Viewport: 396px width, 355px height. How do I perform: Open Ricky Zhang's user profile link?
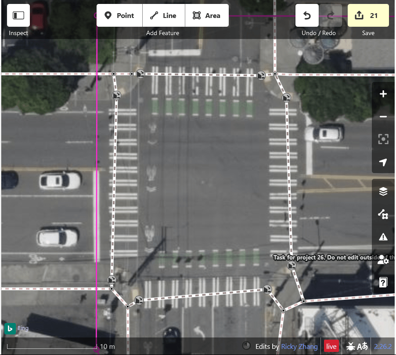click(x=299, y=346)
